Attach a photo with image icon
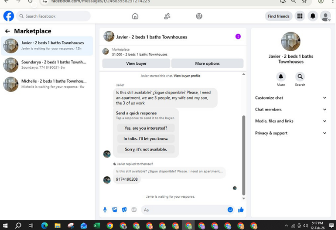This screenshot has width=336, height=230. click(115, 210)
